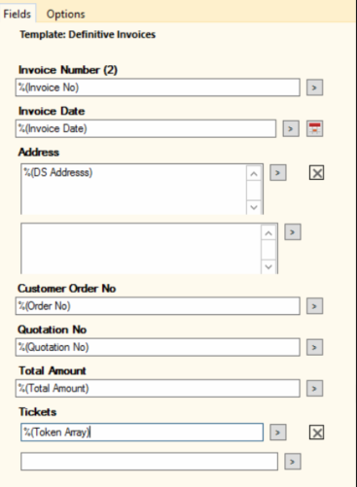This screenshot has width=357, height=487.
Task: Click arrow button beside Token Array field
Action: point(278,433)
